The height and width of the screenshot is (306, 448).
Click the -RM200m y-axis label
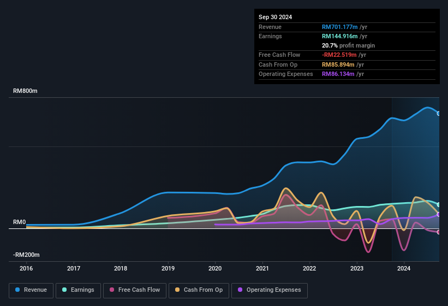(26, 255)
